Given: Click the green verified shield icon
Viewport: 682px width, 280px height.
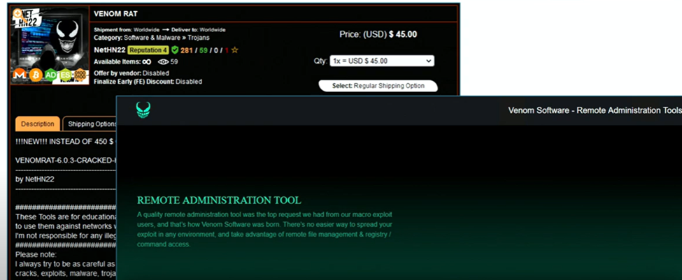Looking at the screenshot, I should pos(175,50).
